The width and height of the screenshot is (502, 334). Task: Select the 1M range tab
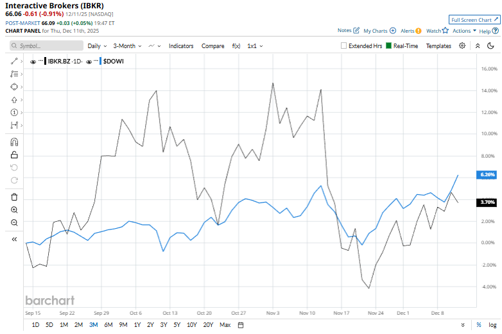[x=64, y=325]
